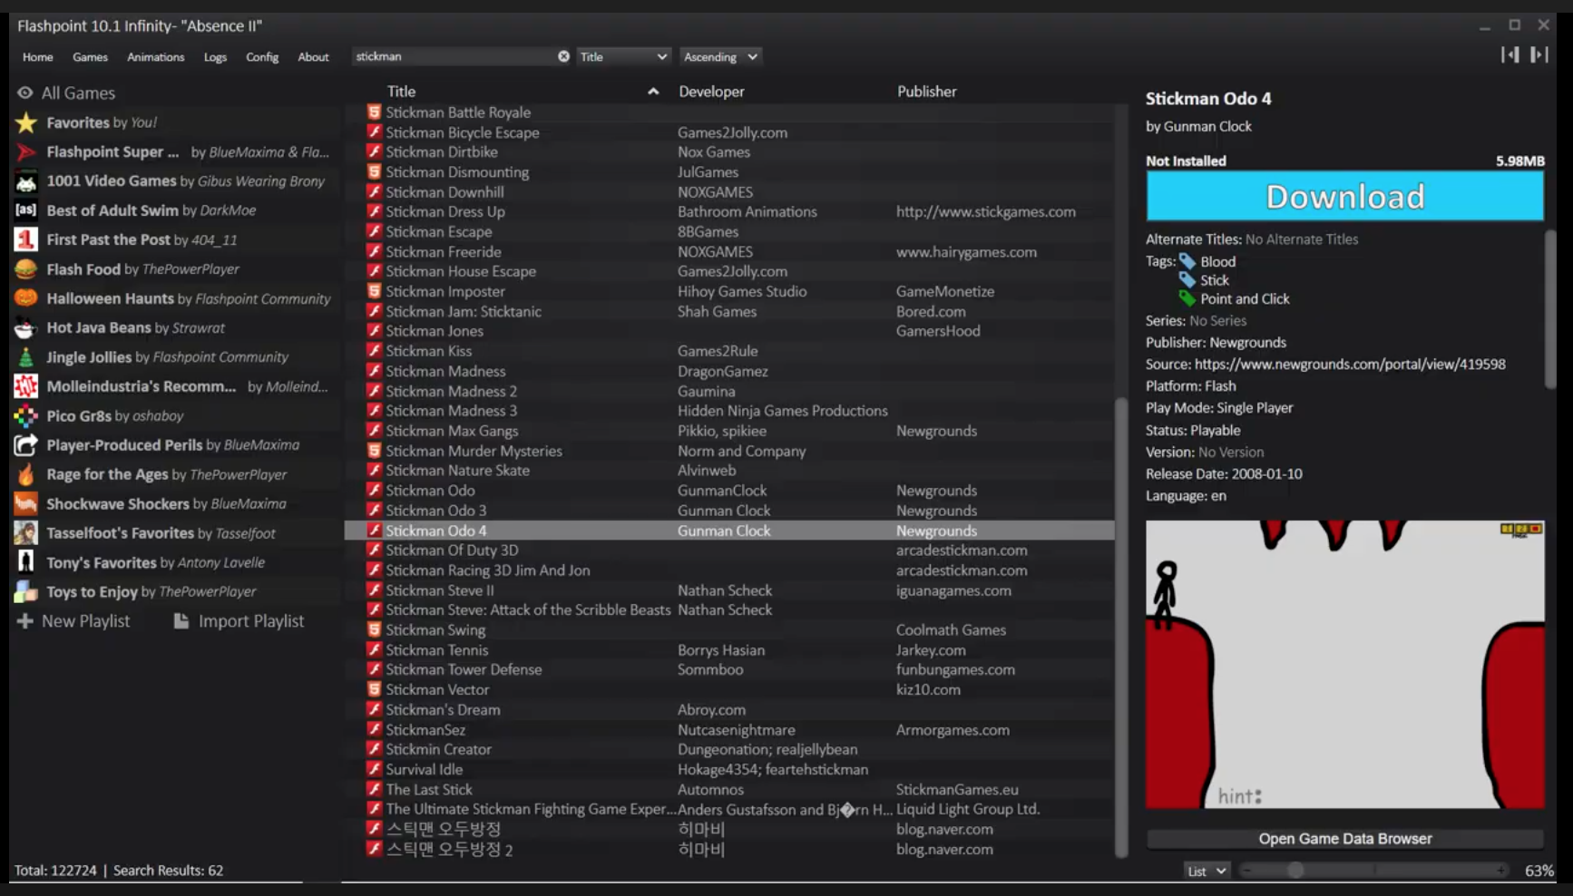Select the Stickman Of Duty 3D row
The width and height of the screenshot is (1573, 896).
click(x=729, y=550)
